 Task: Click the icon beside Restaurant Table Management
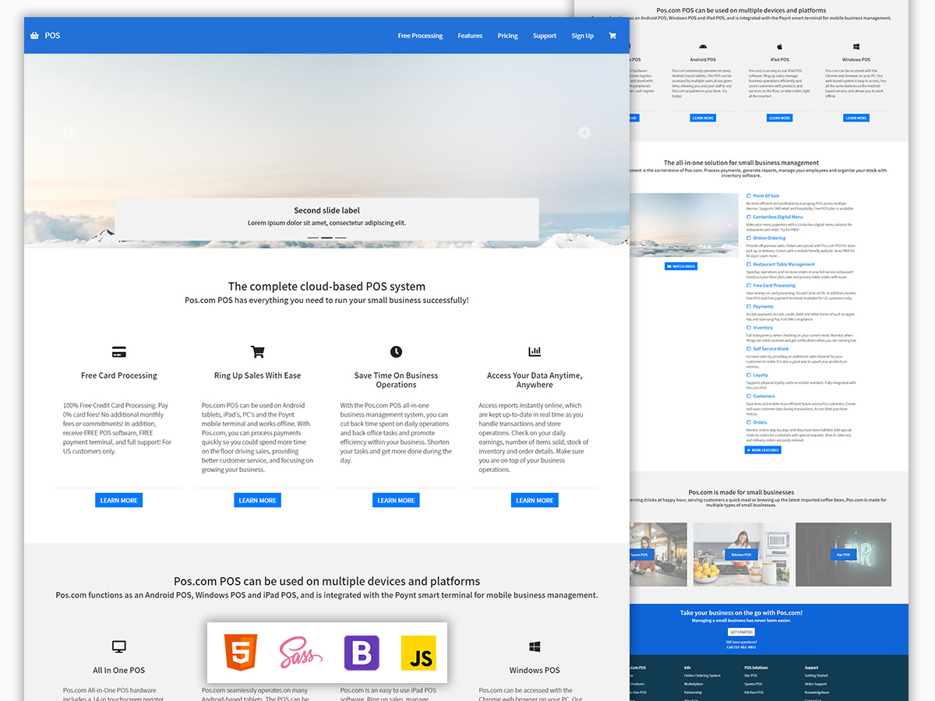749,265
